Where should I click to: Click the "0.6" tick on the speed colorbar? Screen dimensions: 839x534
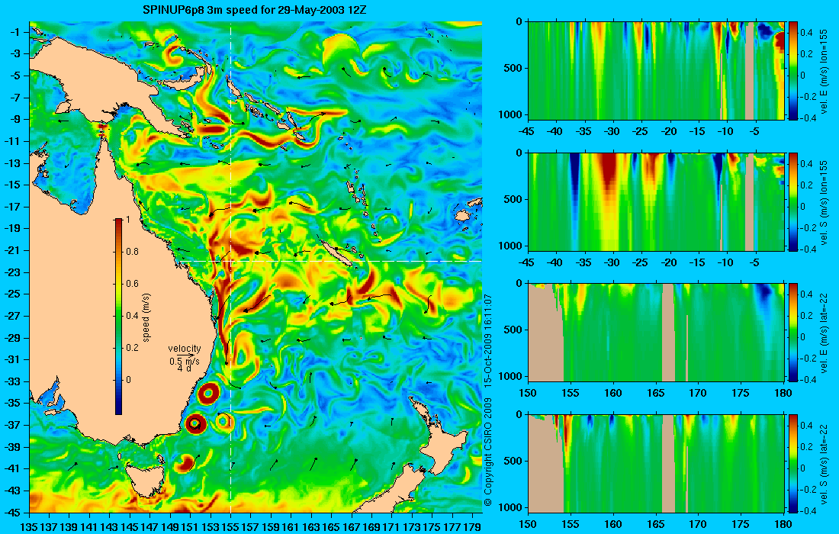click(x=132, y=284)
